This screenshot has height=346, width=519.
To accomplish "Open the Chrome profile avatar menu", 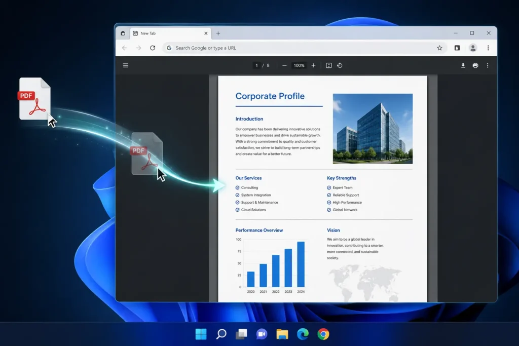I will [x=473, y=48].
